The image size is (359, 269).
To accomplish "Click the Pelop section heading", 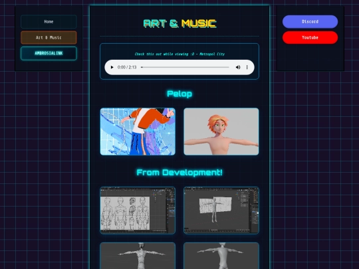I will point(179,94).
